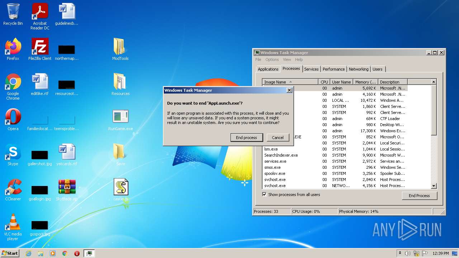The height and width of the screenshot is (258, 459).
Task: Sort by CPU column header
Action: click(324, 82)
